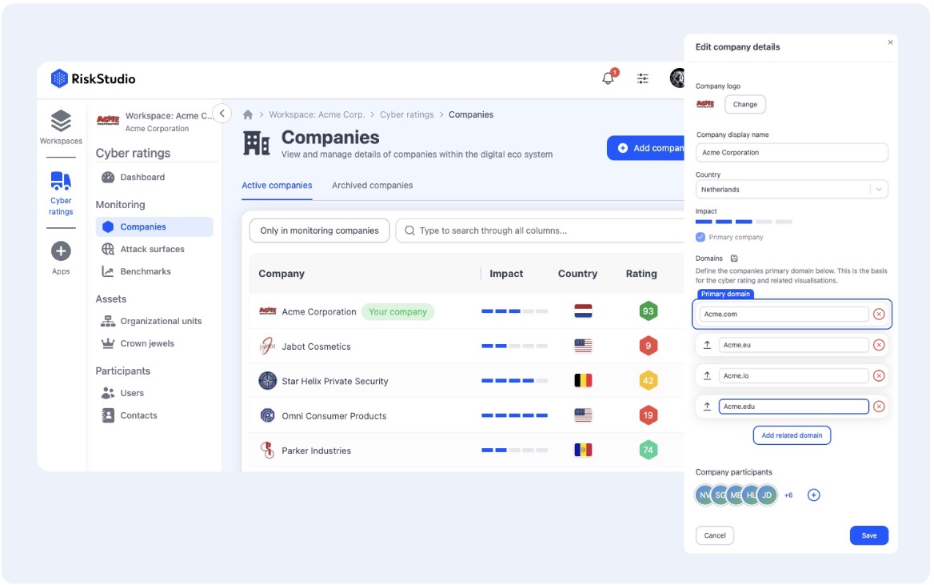934x585 pixels.
Task: Edit the Company display name field
Action: [x=792, y=153]
